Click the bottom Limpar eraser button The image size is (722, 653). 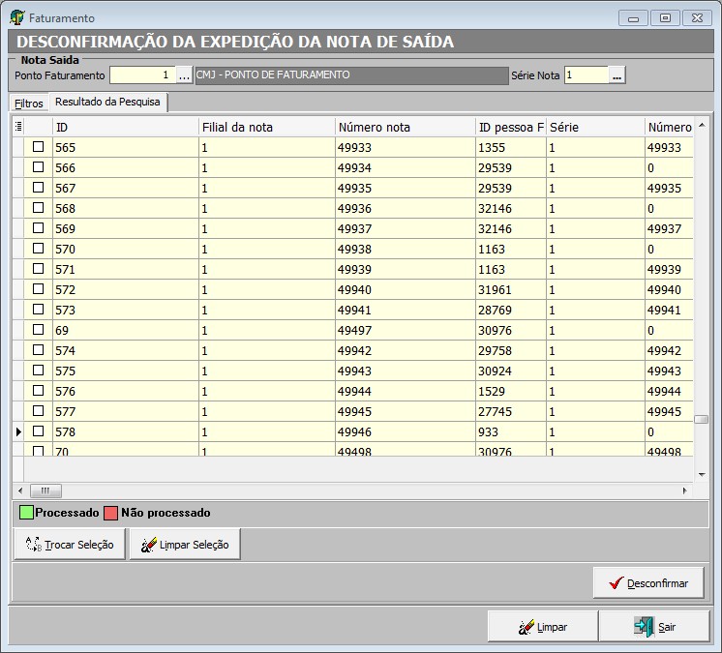tap(542, 627)
